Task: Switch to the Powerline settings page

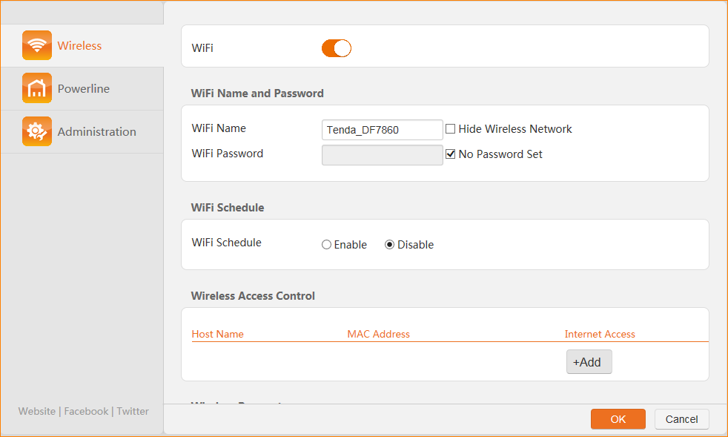Action: 84,88
